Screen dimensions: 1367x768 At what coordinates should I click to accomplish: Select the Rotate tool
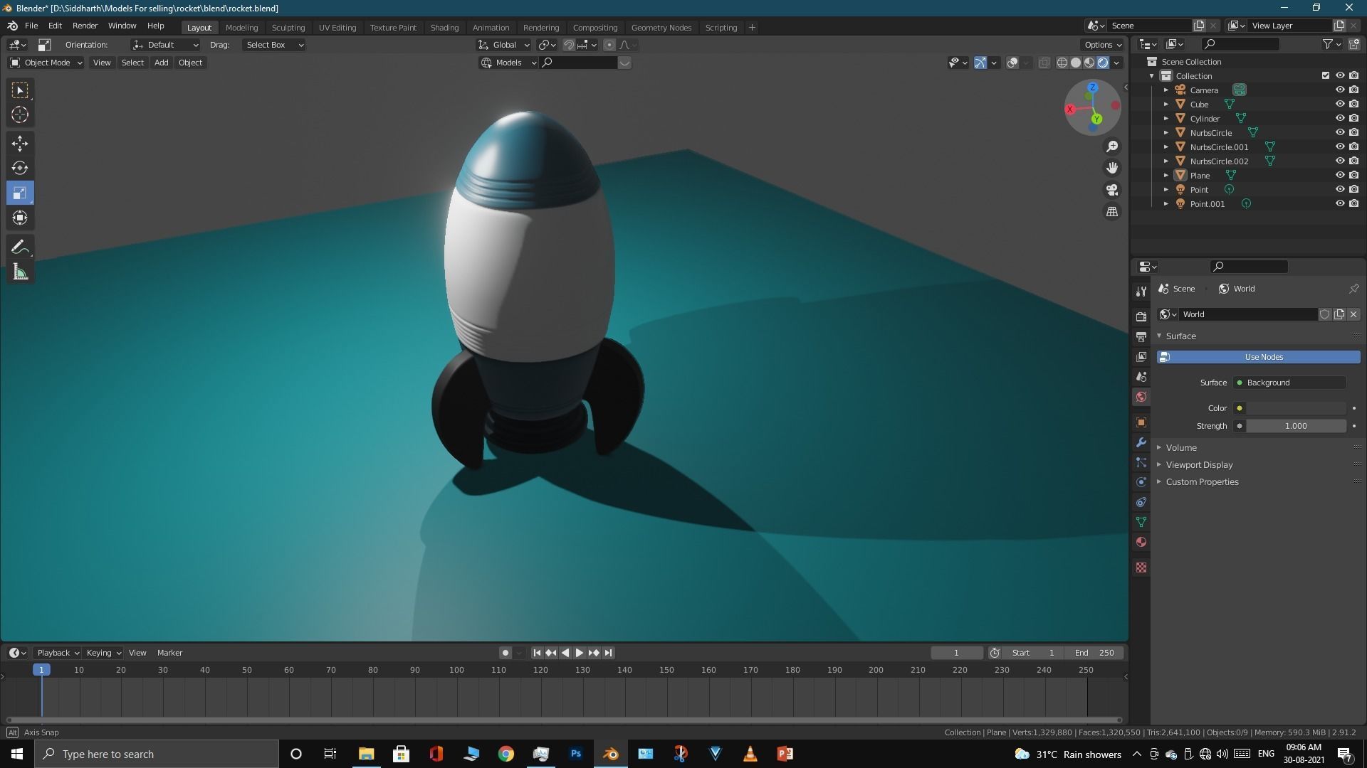click(20, 168)
